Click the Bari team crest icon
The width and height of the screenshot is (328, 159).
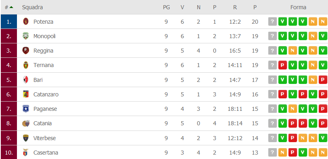coord(26,80)
